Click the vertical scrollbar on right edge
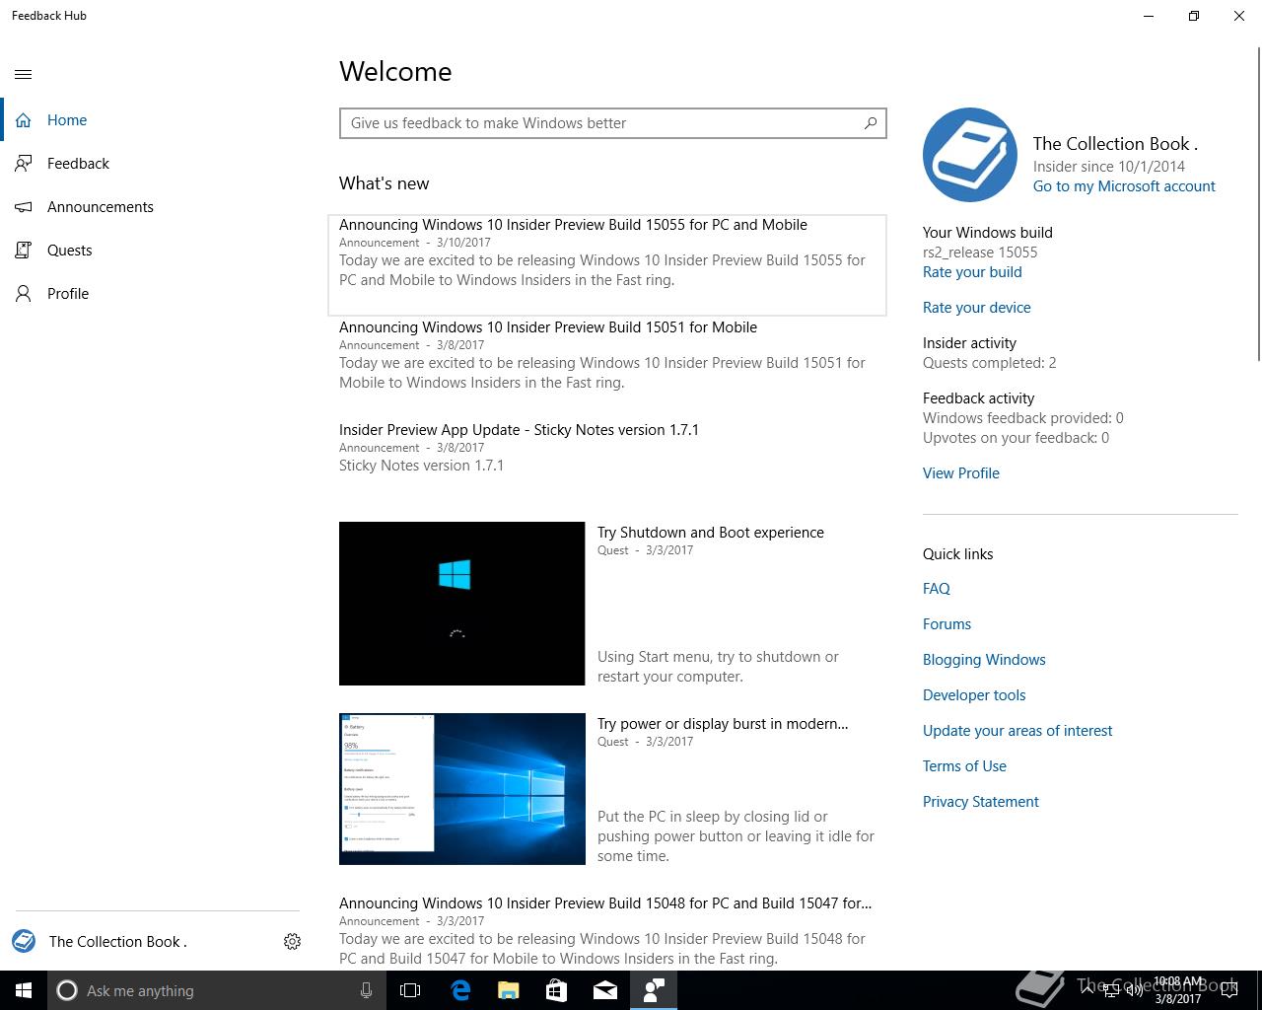 pyautogui.click(x=1259, y=202)
